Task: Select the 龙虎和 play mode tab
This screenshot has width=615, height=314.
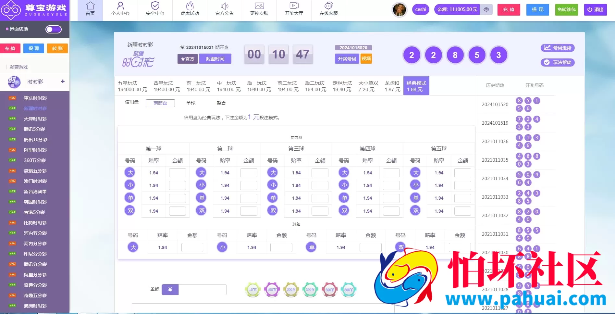Action: coord(392,85)
